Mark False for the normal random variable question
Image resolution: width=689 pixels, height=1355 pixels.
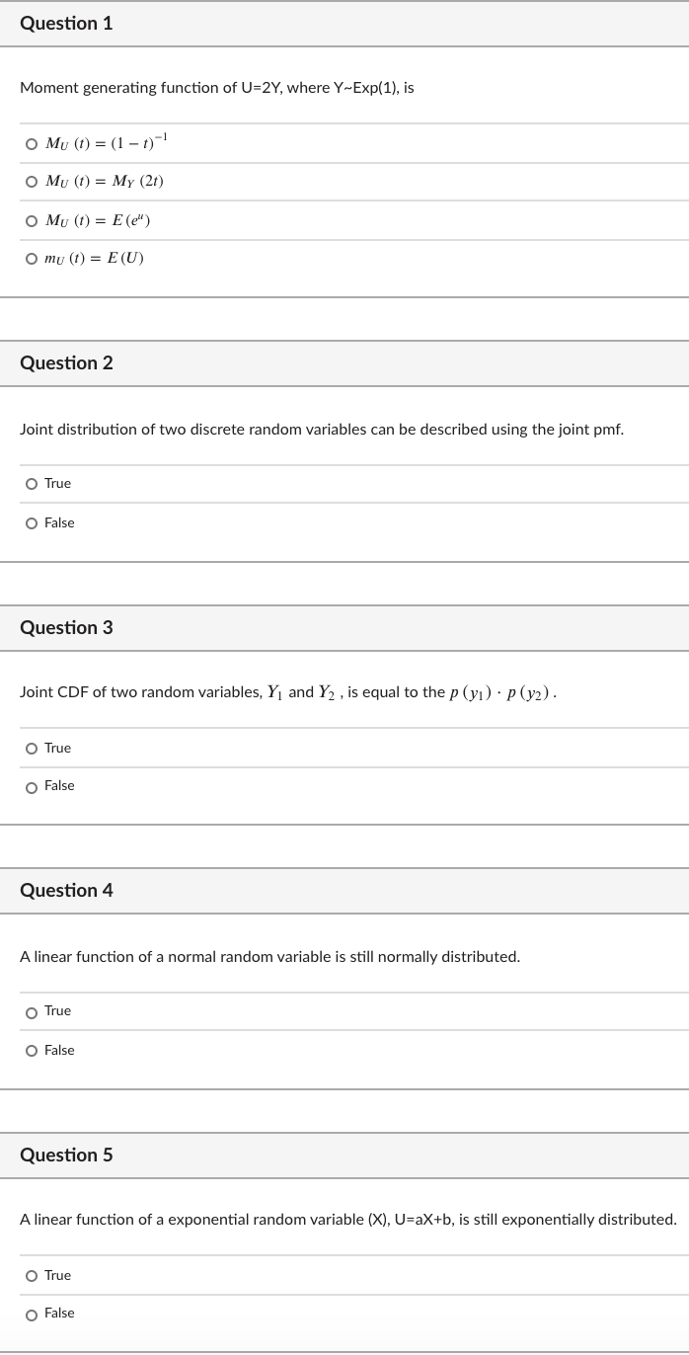tap(31, 1050)
